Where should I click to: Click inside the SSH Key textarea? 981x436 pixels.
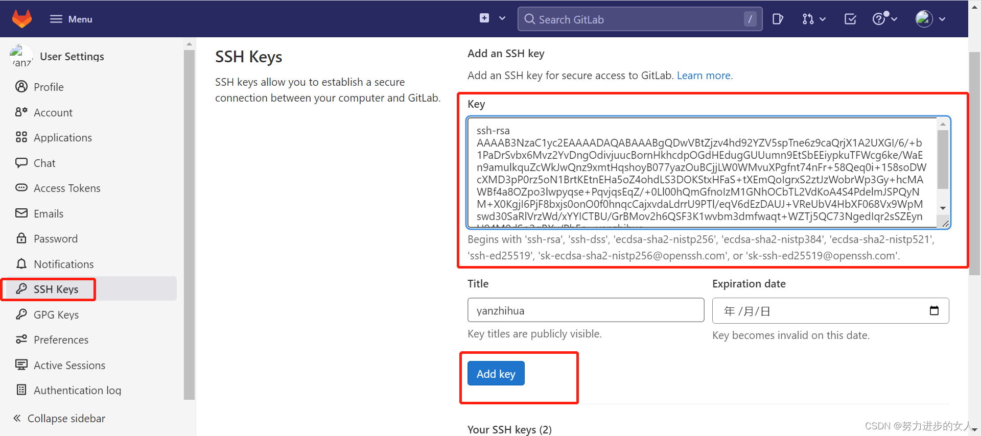pyautogui.click(x=702, y=173)
